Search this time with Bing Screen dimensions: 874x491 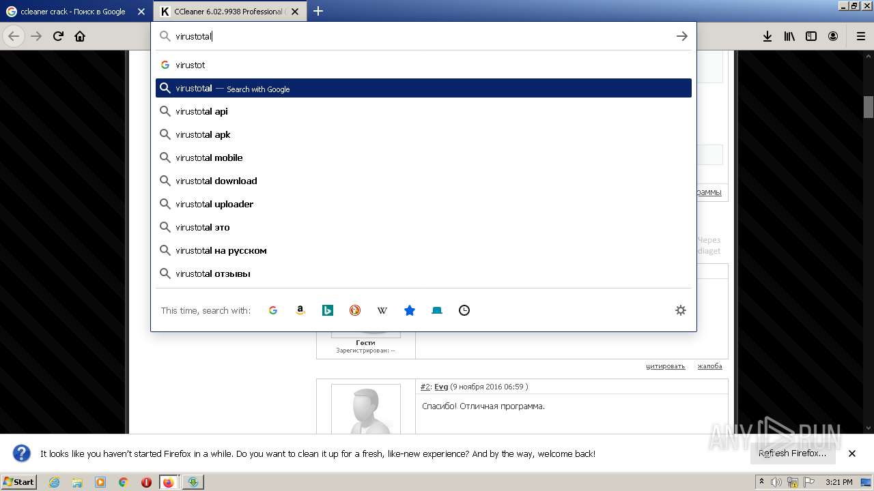coord(328,310)
